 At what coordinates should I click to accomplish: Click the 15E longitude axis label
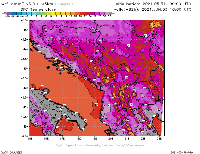(30, 139)
